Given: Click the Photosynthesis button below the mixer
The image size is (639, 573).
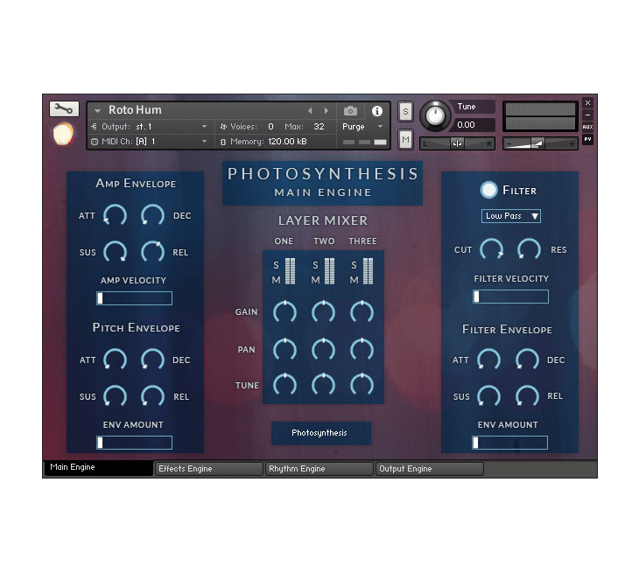Looking at the screenshot, I should coord(321,433).
